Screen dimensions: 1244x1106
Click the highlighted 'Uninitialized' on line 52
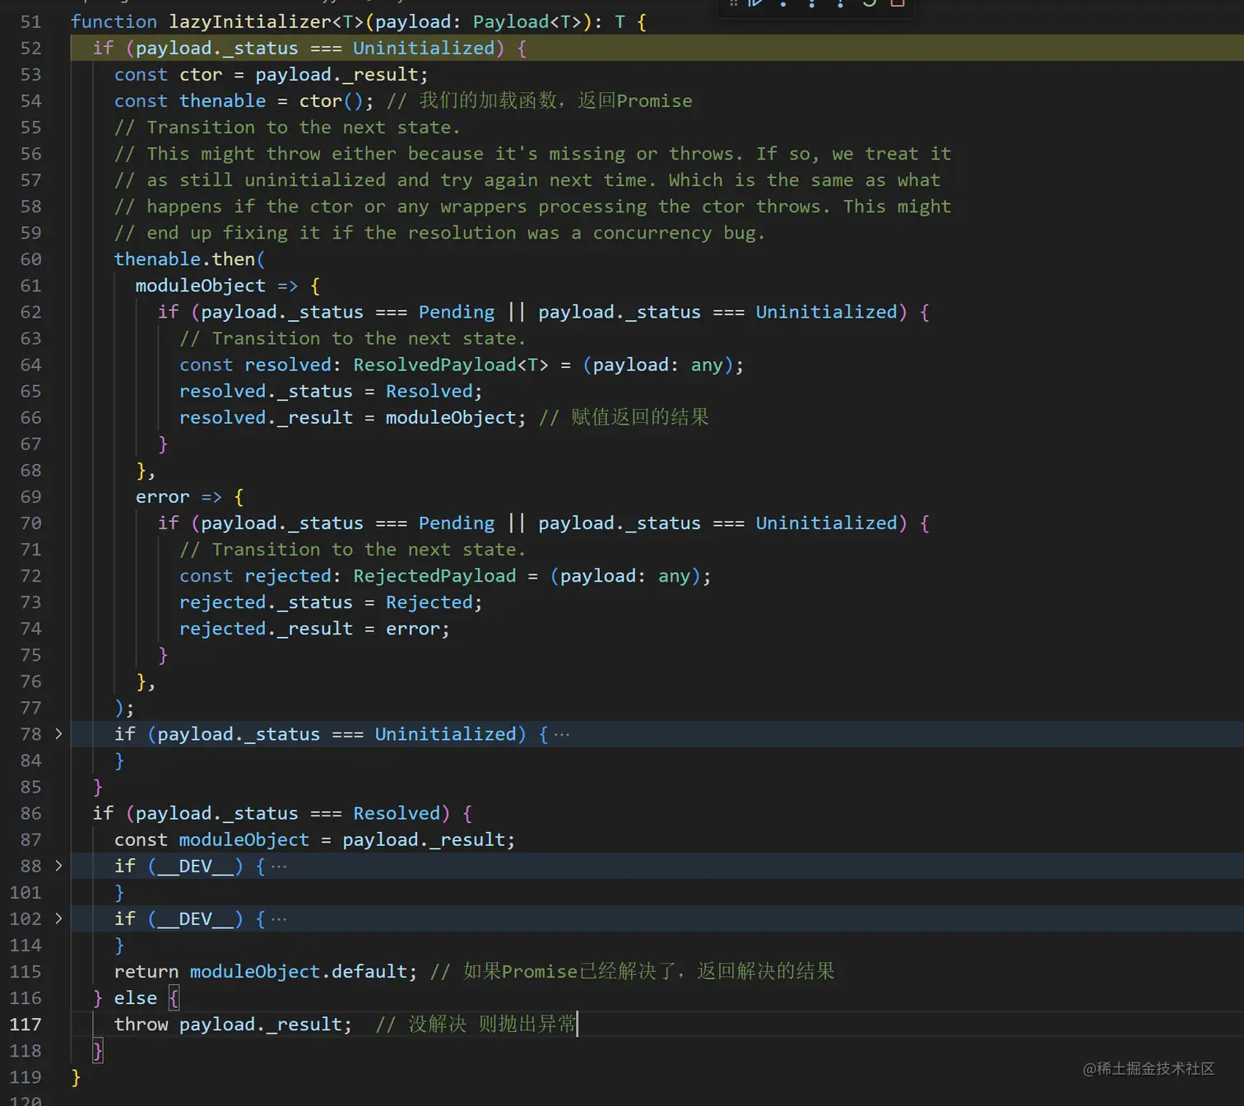pyautogui.click(x=424, y=49)
